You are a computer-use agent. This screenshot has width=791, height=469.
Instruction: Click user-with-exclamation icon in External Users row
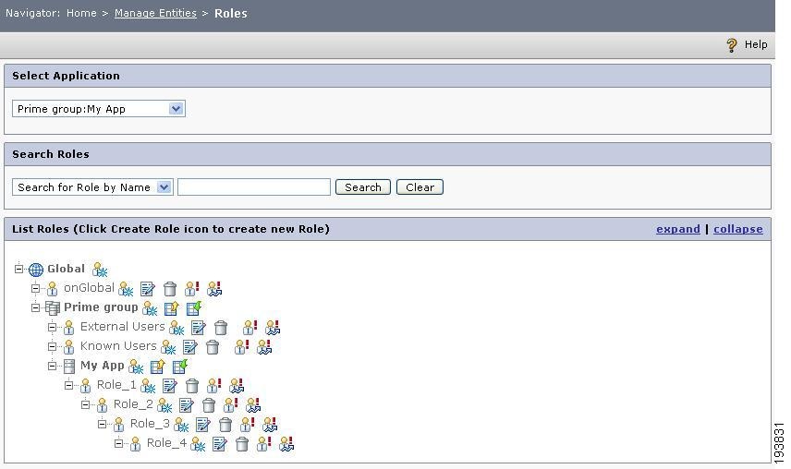(249, 328)
